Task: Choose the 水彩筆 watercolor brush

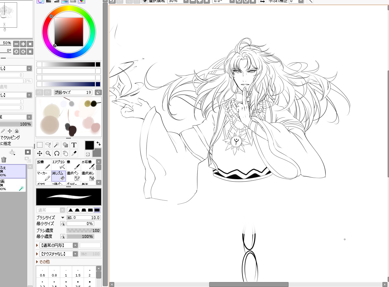Action: [x=88, y=165]
